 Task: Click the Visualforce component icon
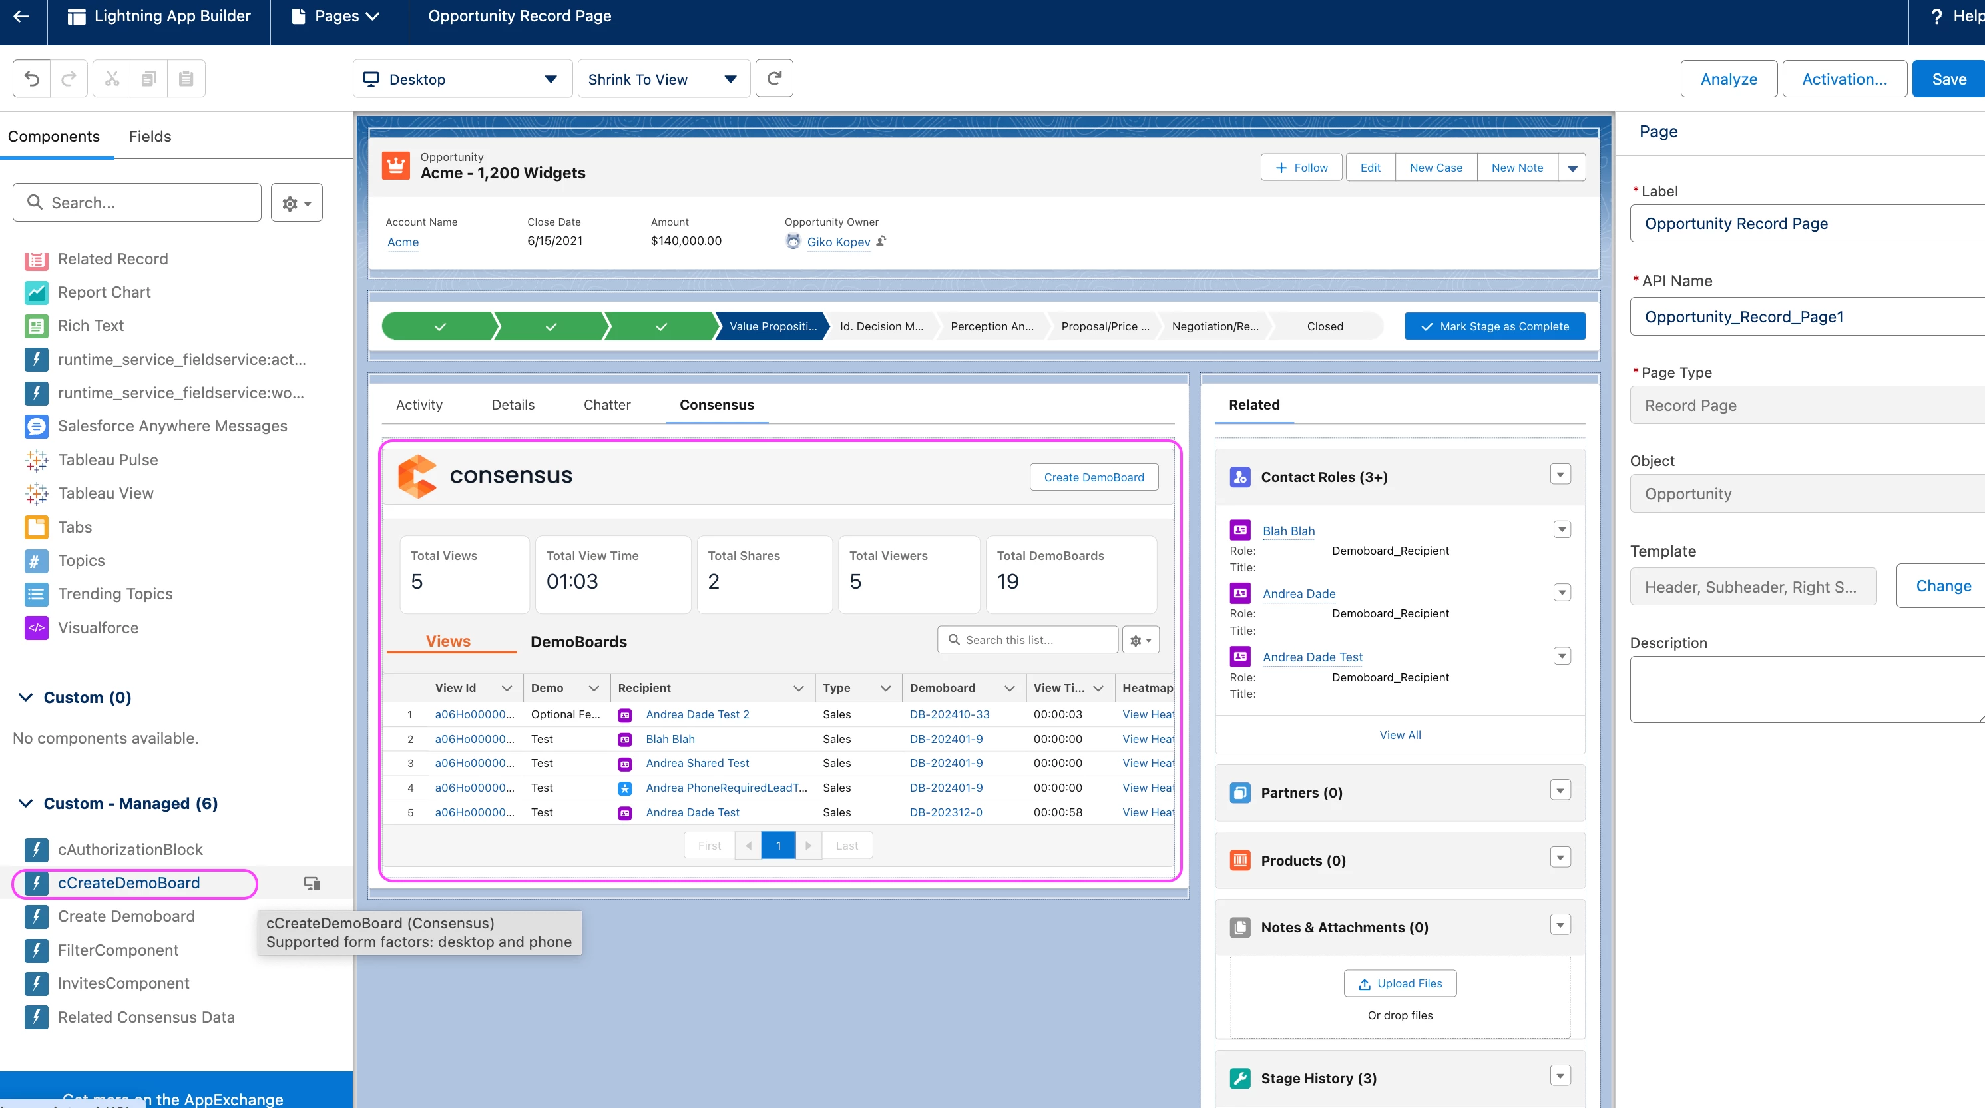pyautogui.click(x=36, y=628)
